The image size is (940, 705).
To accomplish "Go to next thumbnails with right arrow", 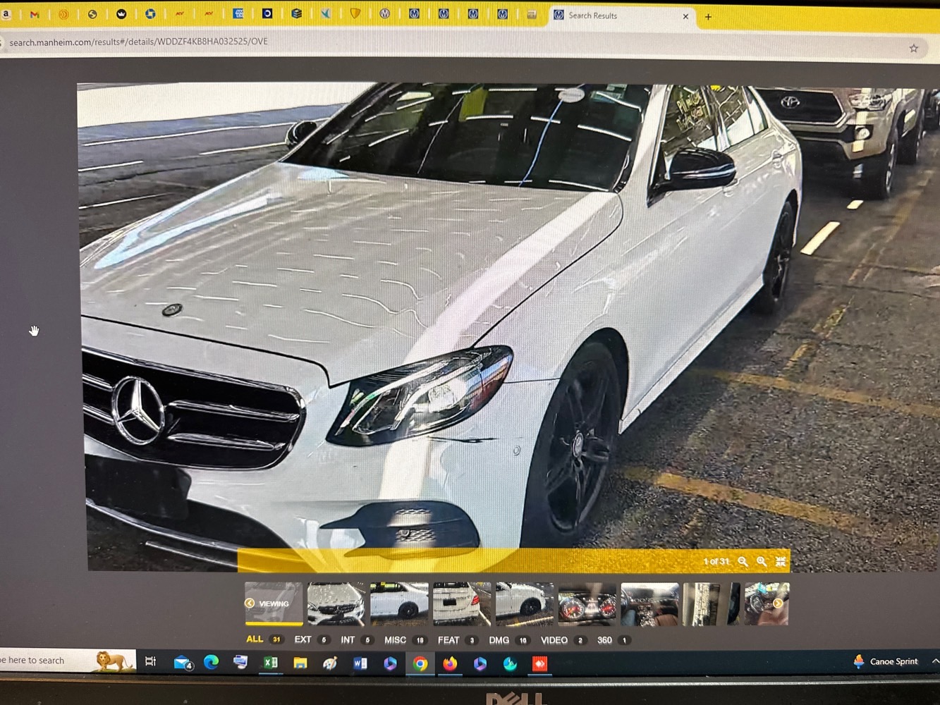I will [778, 603].
